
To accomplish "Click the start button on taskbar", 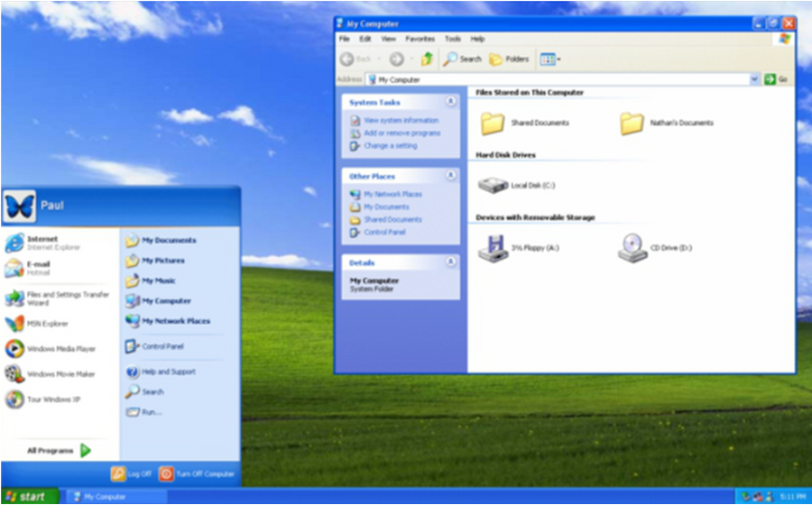I will pos(30,497).
